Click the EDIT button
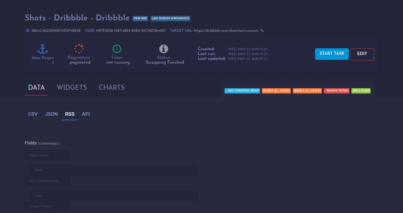 [362, 54]
